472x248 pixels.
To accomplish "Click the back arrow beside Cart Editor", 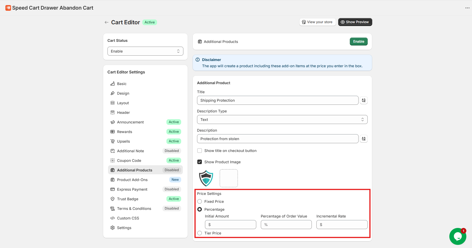I will (x=107, y=22).
